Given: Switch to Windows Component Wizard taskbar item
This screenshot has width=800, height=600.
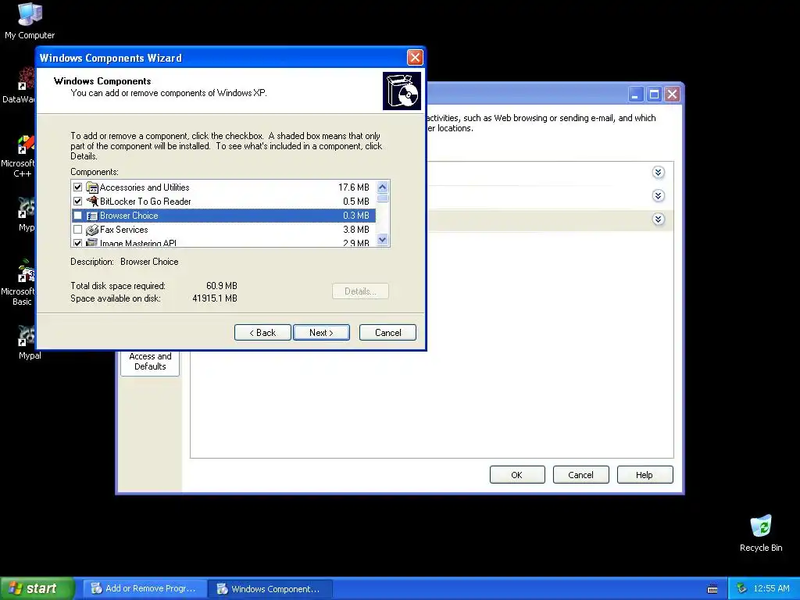Looking at the screenshot, I should click(271, 589).
